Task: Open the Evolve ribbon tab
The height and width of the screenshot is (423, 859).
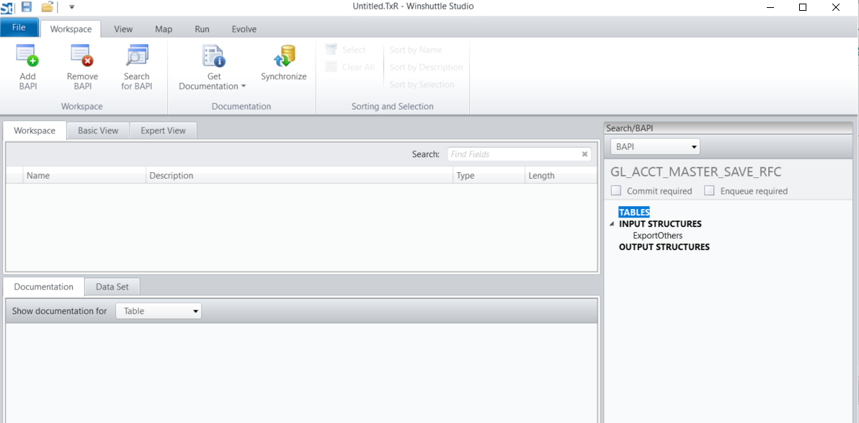Action: tap(244, 29)
